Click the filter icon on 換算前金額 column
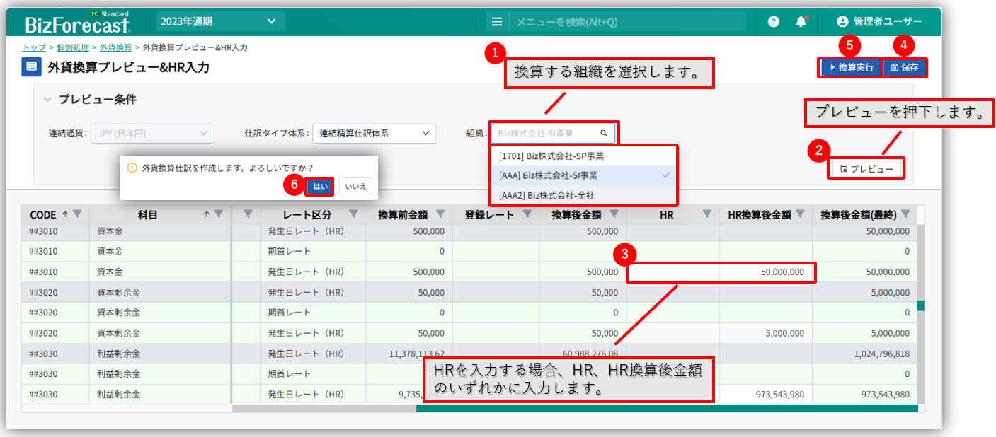This screenshot has height=437, width=996. point(440,214)
